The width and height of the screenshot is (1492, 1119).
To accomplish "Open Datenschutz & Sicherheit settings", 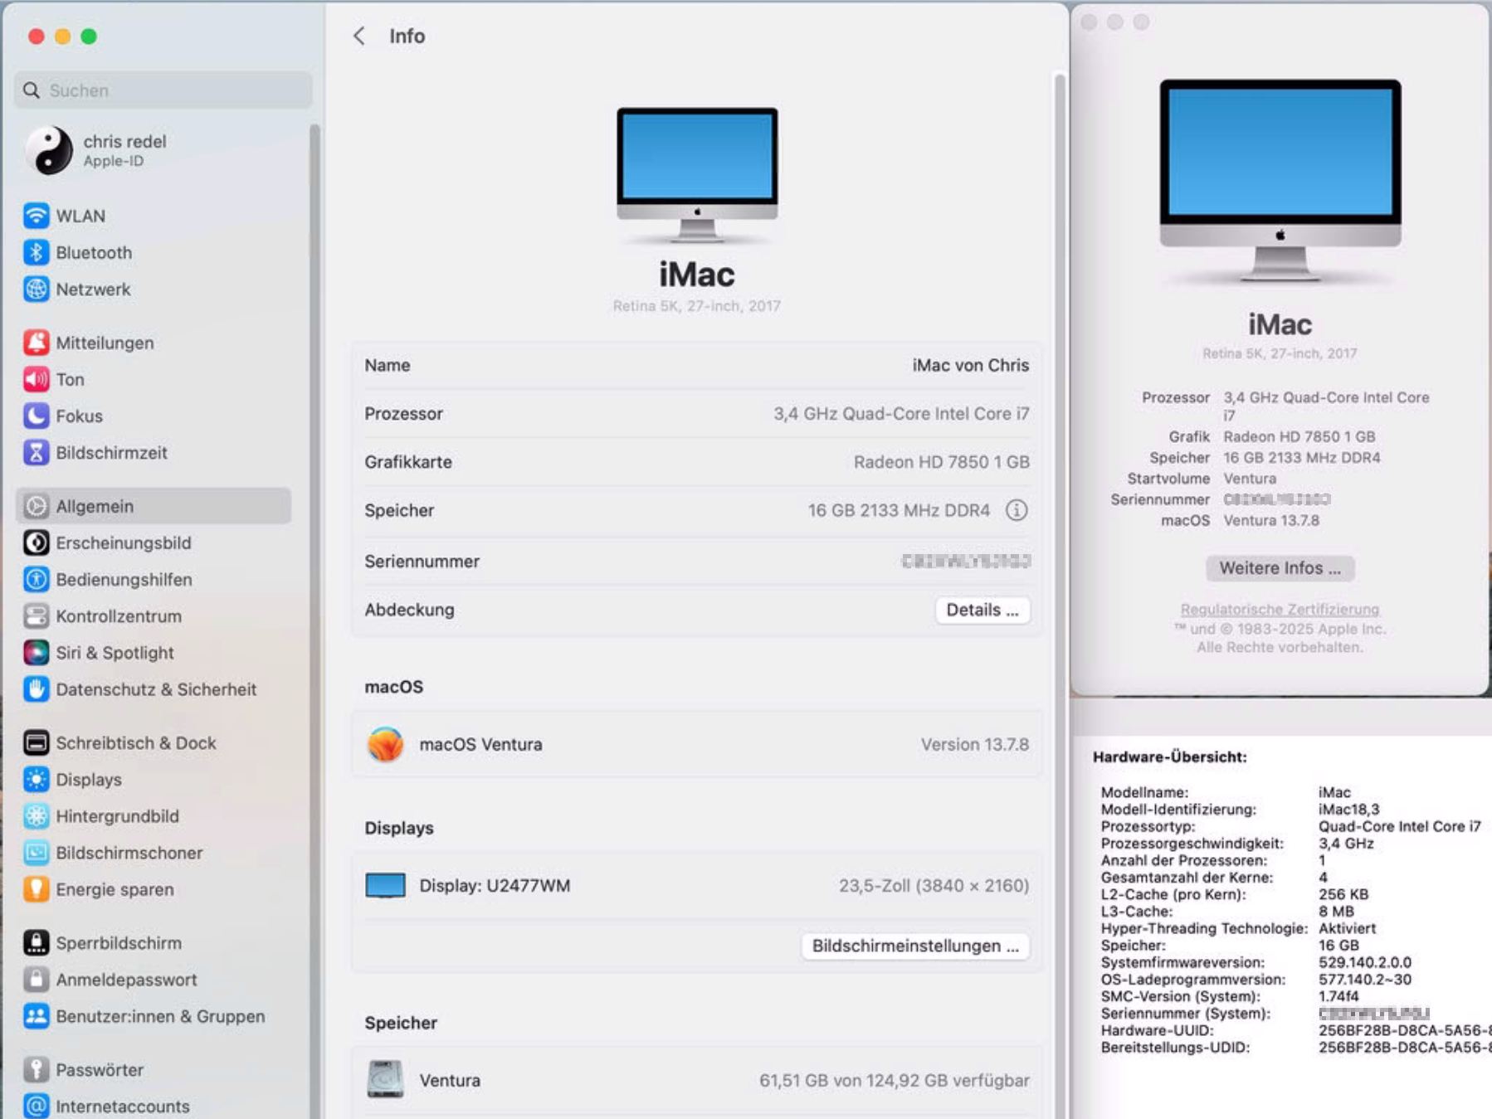I will point(155,689).
